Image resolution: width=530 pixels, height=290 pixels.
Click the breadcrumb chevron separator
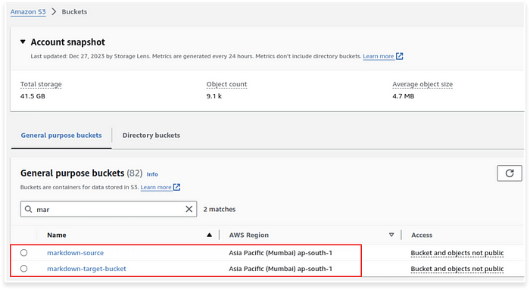54,11
